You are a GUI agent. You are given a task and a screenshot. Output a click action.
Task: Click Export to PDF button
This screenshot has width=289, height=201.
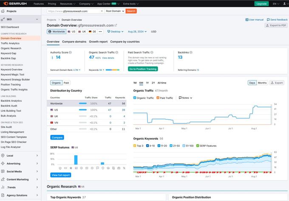[276, 25]
